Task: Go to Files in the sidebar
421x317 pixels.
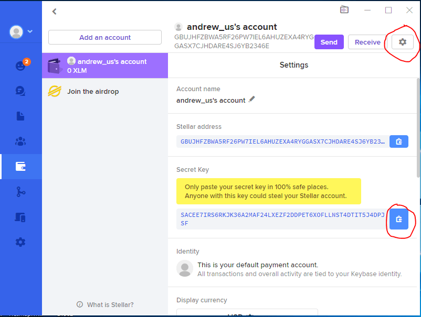Action: click(x=20, y=116)
